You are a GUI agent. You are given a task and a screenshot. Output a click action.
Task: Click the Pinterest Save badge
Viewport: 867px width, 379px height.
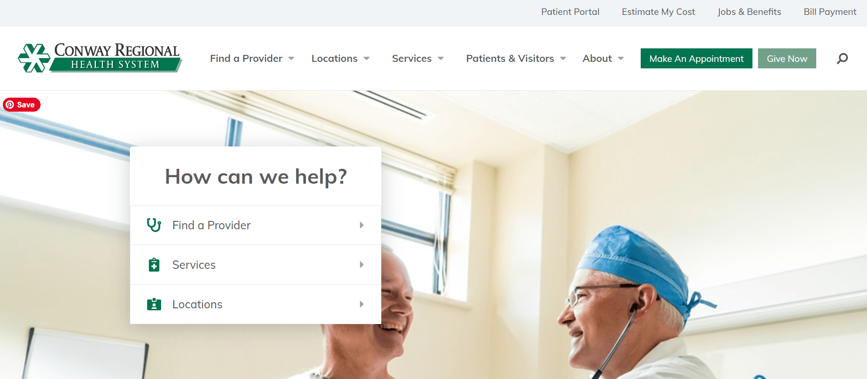[22, 105]
